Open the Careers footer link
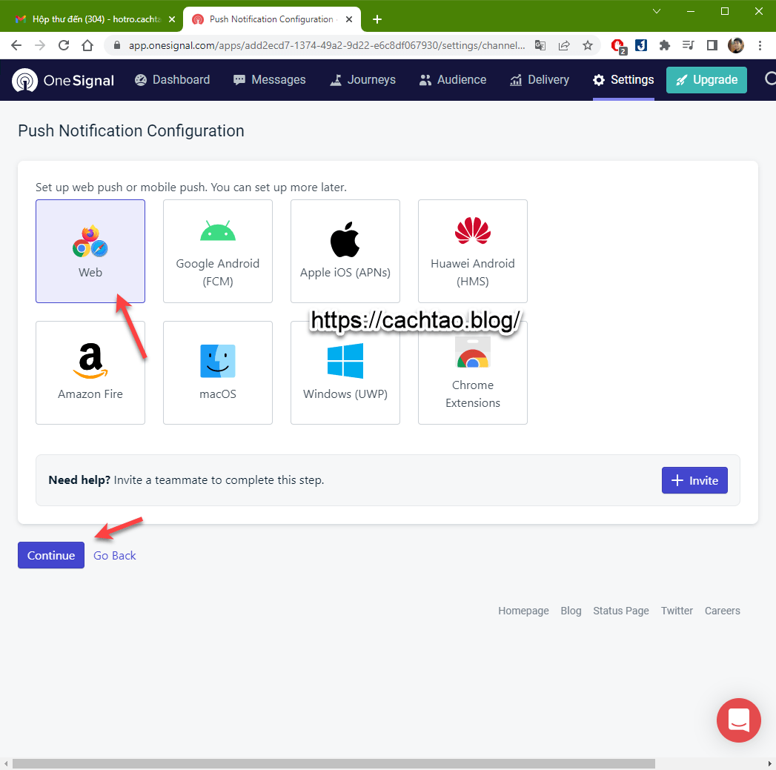 [x=722, y=611]
